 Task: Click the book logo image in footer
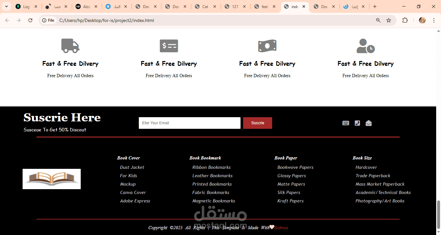pos(52,179)
